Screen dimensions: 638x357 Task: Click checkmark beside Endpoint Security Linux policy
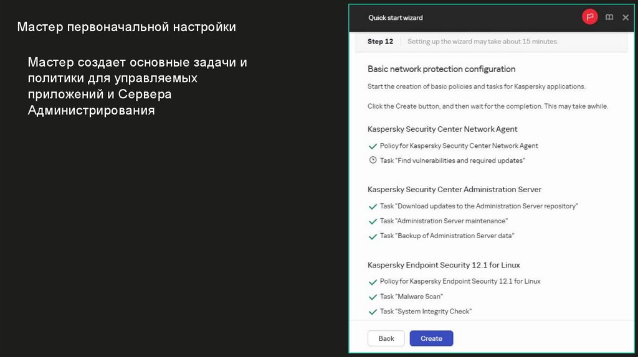click(x=373, y=282)
